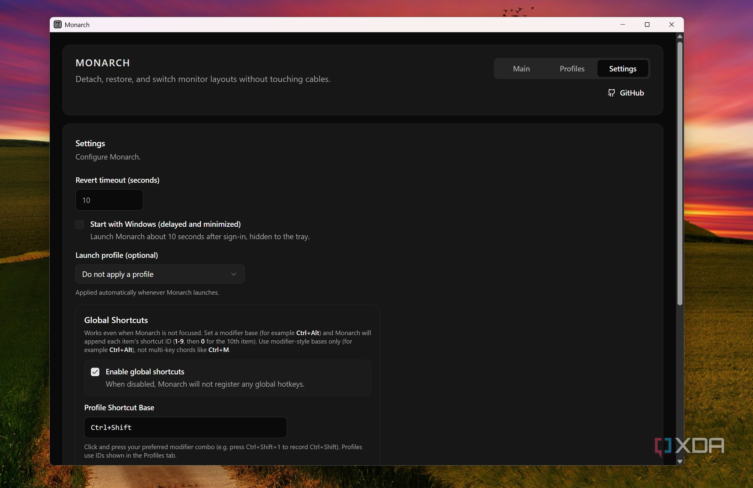Click the Revert timeout input field

(x=109, y=200)
